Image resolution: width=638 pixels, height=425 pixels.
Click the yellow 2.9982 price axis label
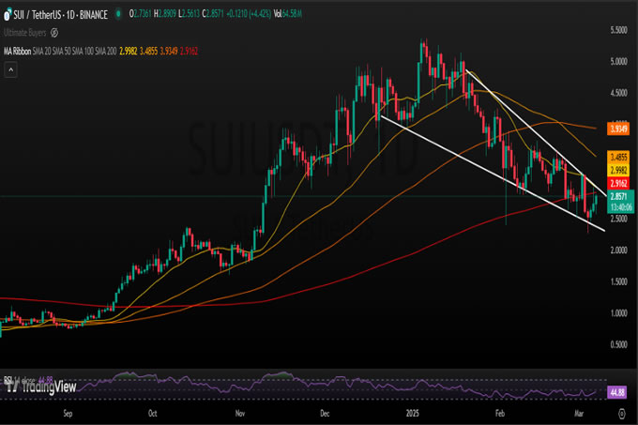pos(618,171)
